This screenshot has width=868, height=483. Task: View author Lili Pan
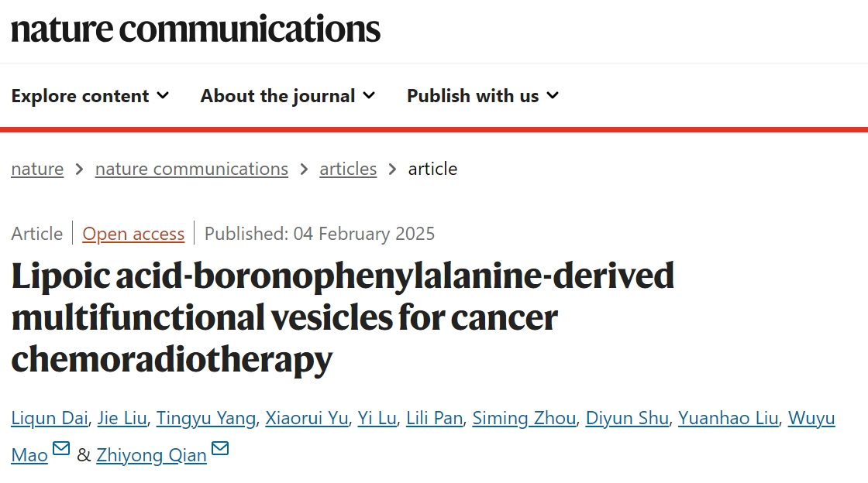click(435, 419)
